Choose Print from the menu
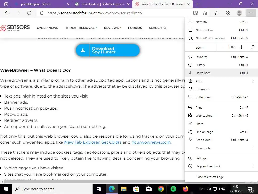The width and height of the screenshot is (258, 194). 221,108
